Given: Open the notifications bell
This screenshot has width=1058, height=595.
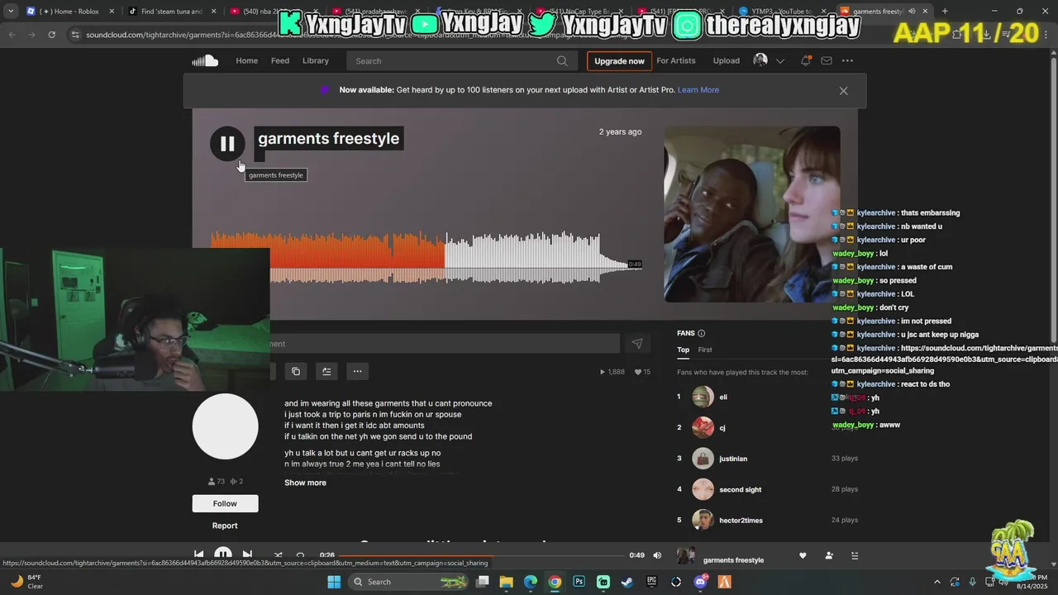Looking at the screenshot, I should (805, 60).
